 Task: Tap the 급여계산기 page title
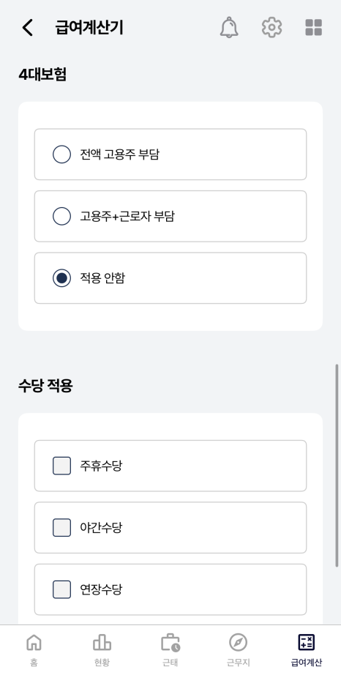pyautogui.click(x=89, y=28)
